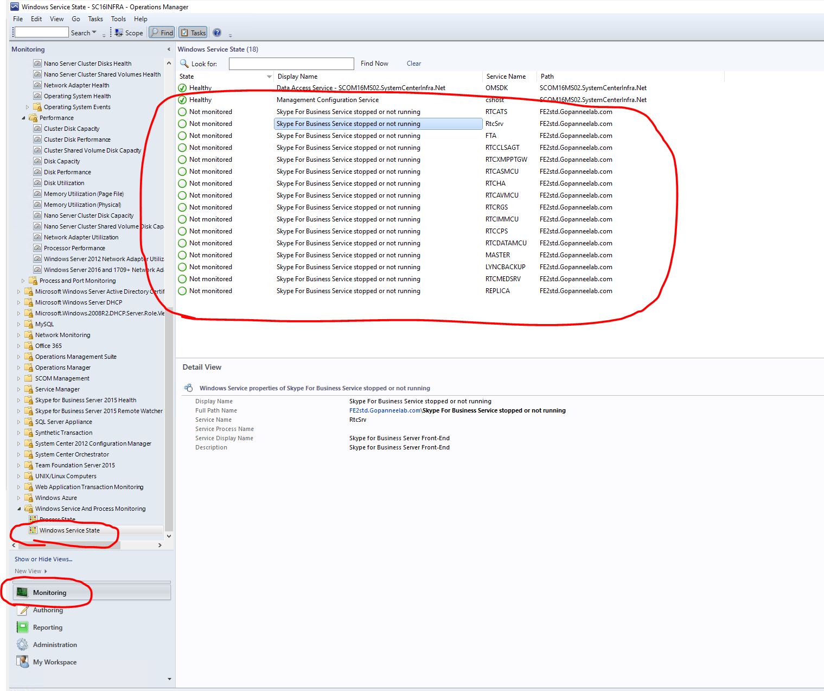Expand the UNIX/Linux Computers folder
The height and width of the screenshot is (691, 824).
pyautogui.click(x=19, y=476)
